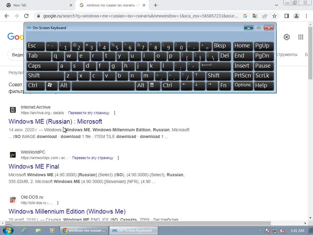Image resolution: width=313 pixels, height=235 pixels.
Task: Open Windows Media Player from taskbar
Action: [x=52, y=230]
